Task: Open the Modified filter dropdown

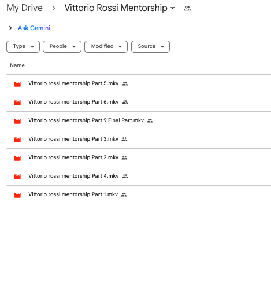Action: point(106,46)
